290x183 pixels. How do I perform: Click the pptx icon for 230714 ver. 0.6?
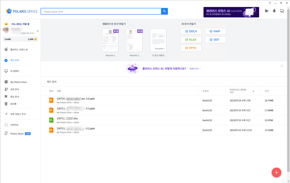(51, 100)
